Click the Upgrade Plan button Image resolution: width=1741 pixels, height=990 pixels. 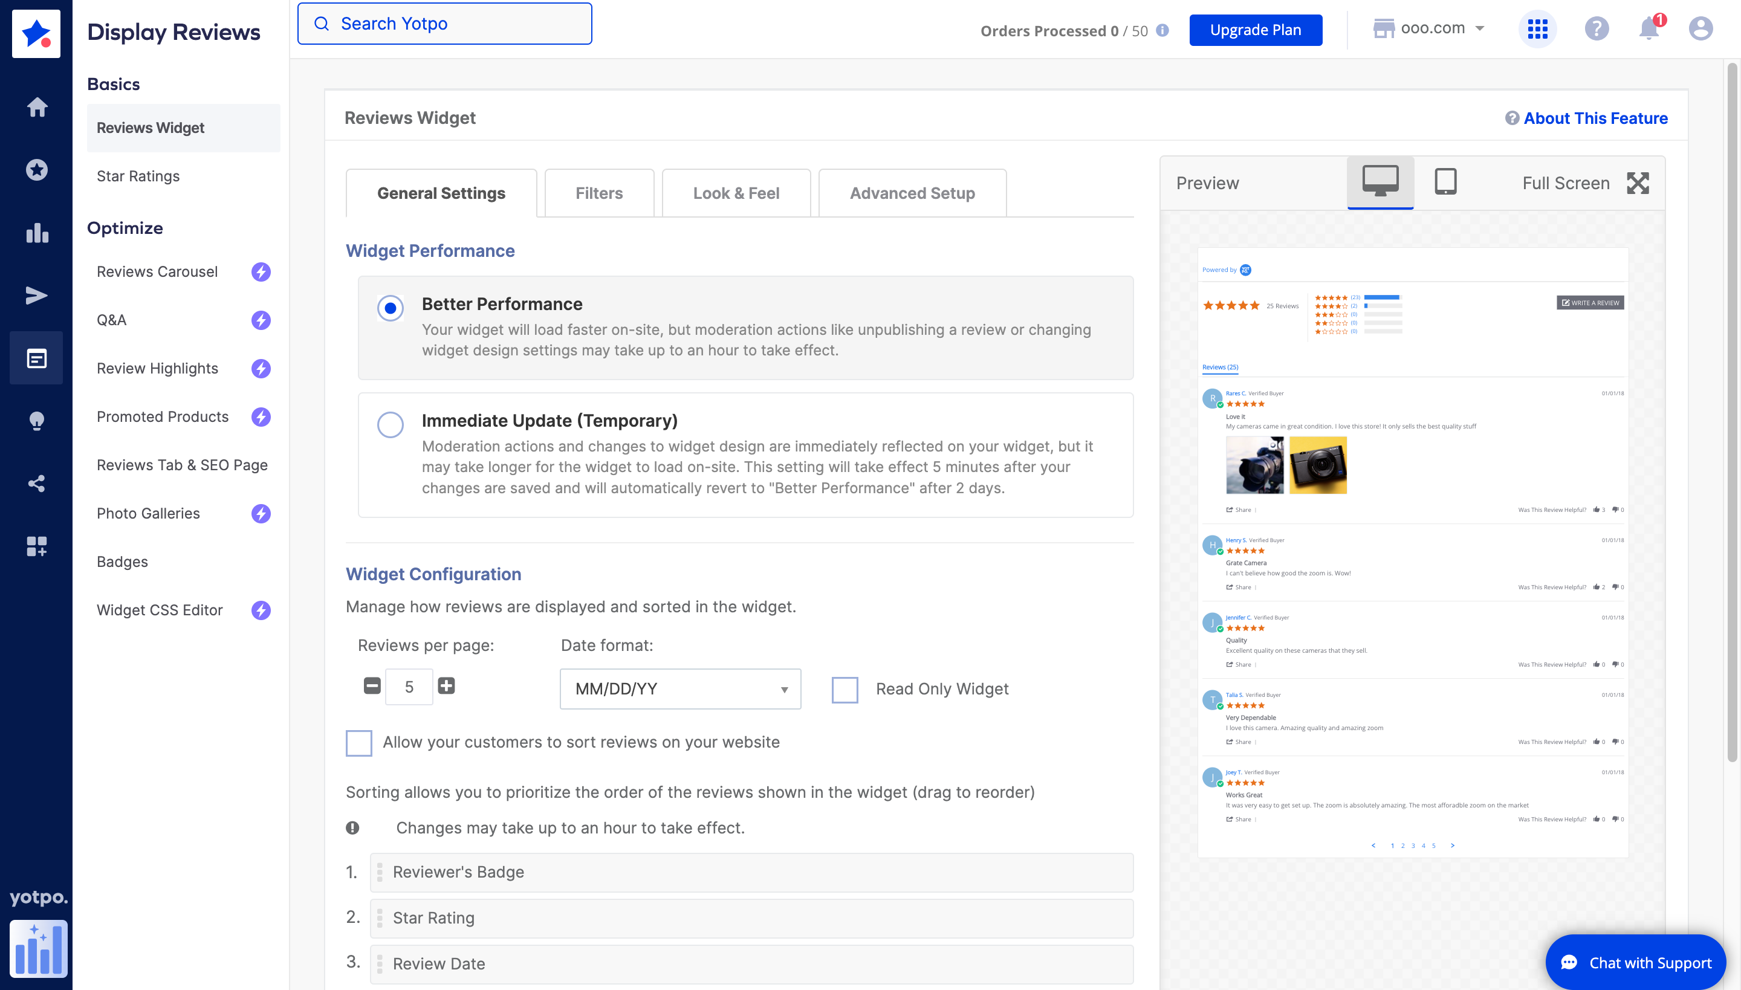pos(1256,30)
